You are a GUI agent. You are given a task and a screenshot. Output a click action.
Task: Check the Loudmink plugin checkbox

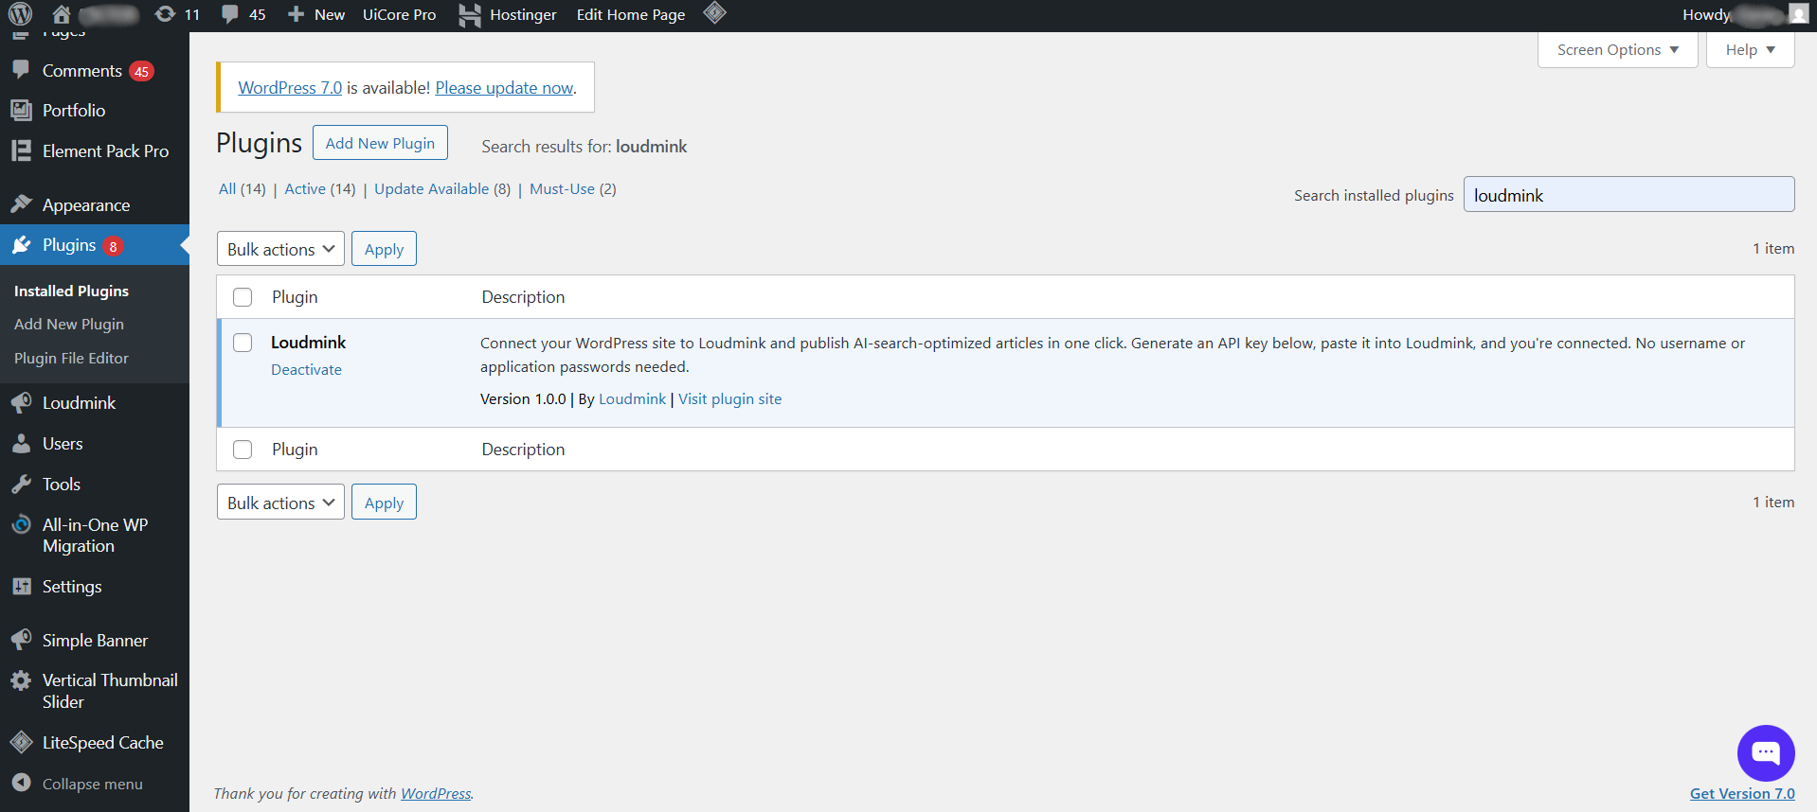coord(243,343)
